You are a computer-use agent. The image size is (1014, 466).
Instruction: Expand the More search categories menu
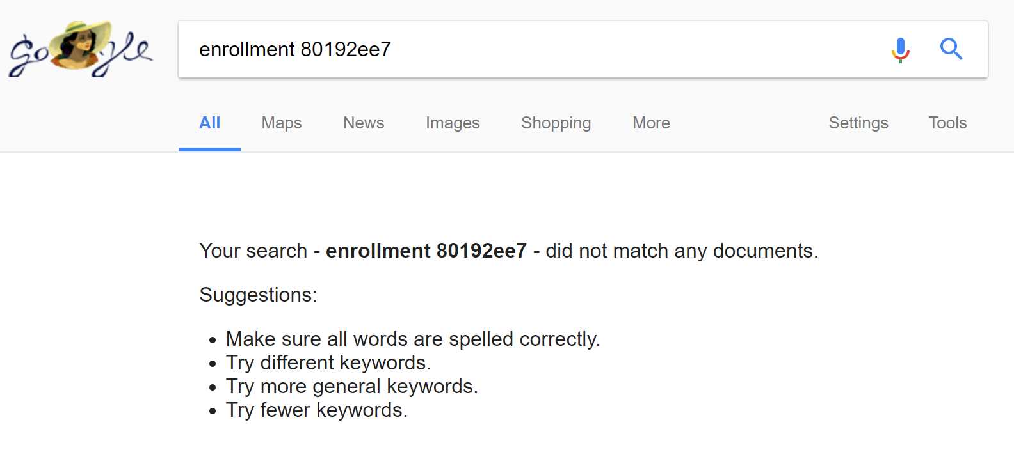tap(651, 123)
